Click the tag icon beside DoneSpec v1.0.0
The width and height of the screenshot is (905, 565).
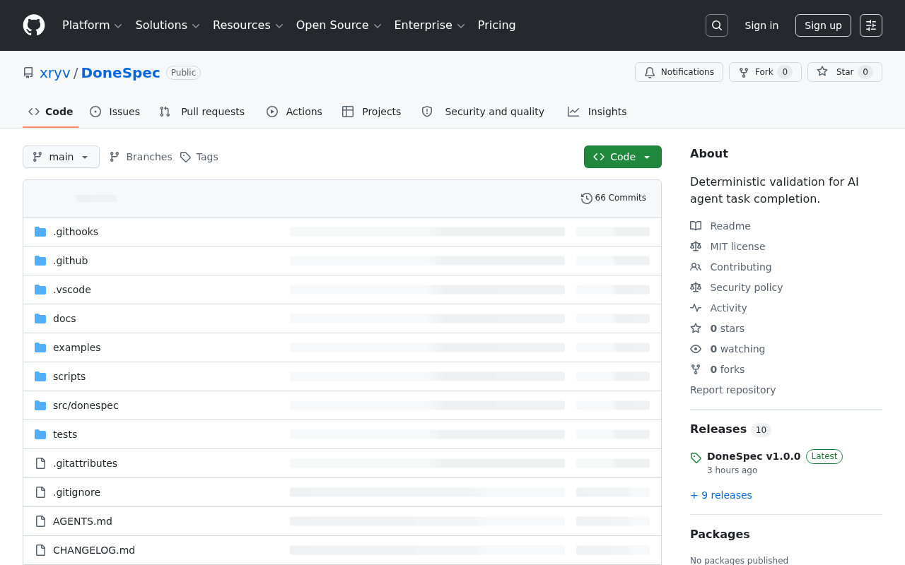click(x=696, y=458)
